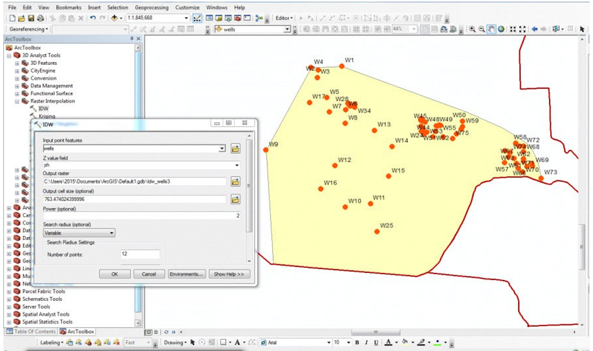This screenshot has height=351, width=593.
Task: Click the Output cell size field
Action: coord(134,200)
